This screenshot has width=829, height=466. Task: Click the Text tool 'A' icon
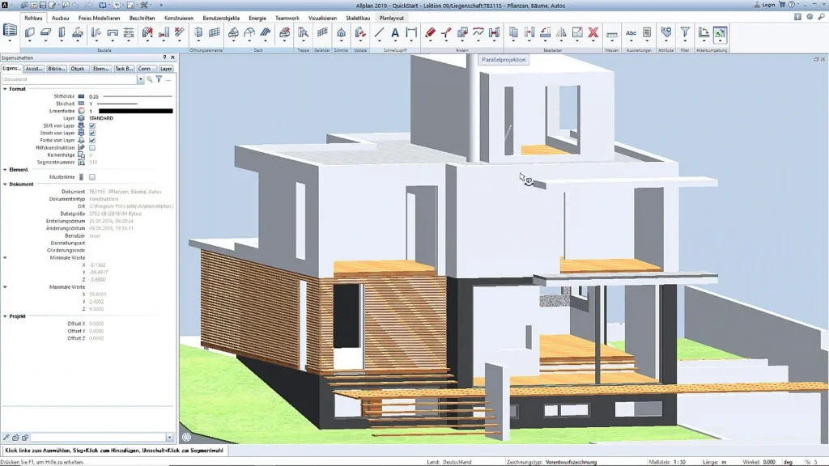click(x=395, y=33)
